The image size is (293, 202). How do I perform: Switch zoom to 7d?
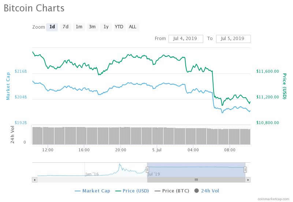(x=65, y=27)
